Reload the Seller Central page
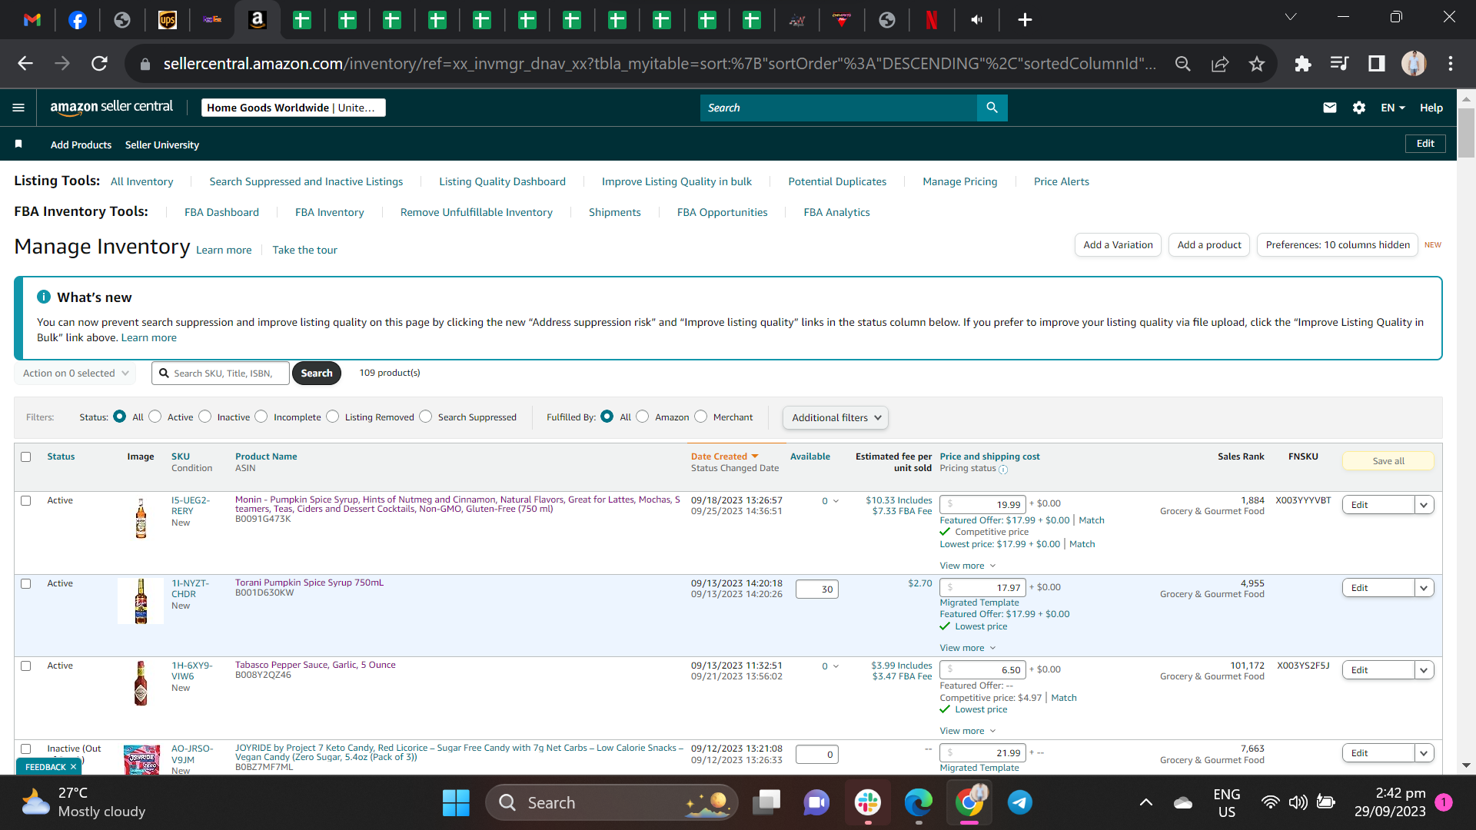This screenshot has height=830, width=1476. (99, 64)
